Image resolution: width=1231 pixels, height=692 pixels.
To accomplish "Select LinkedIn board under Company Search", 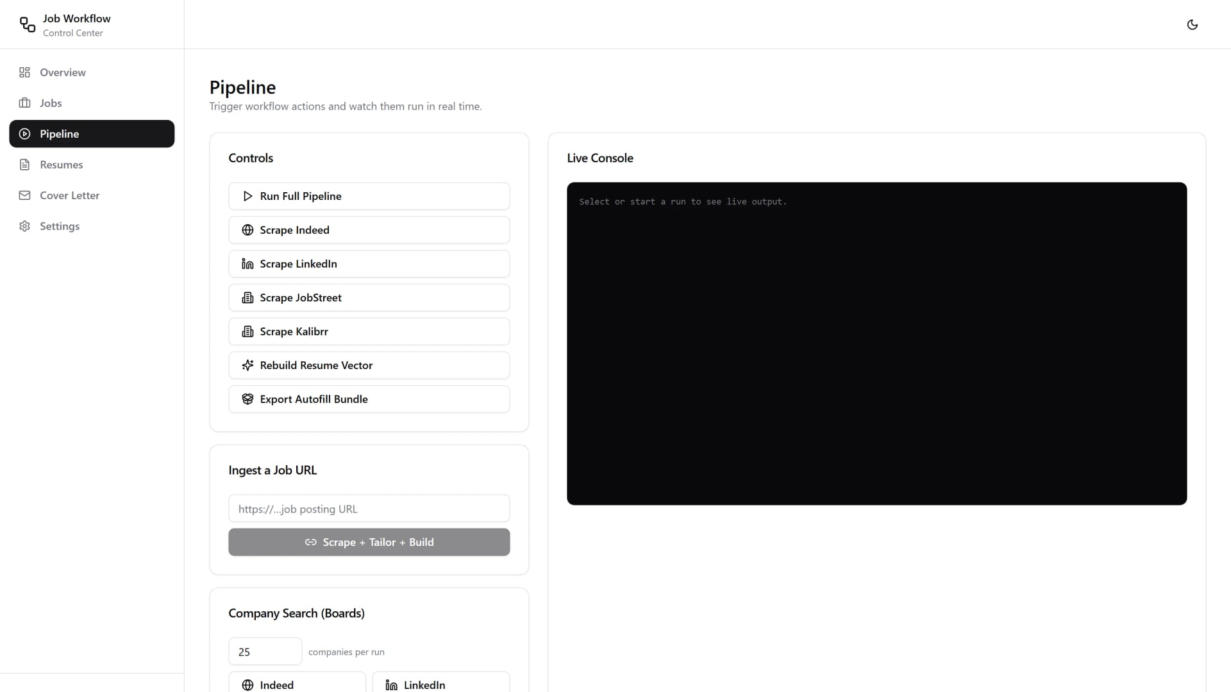I will coord(441,683).
